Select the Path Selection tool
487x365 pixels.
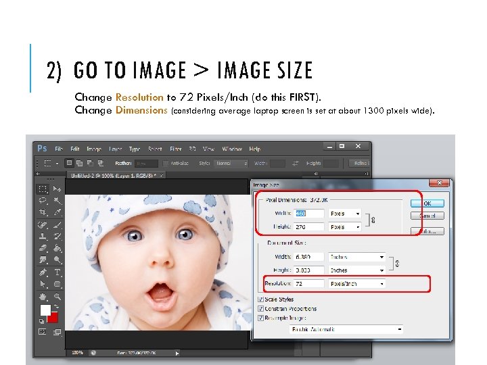pyautogui.click(x=43, y=285)
